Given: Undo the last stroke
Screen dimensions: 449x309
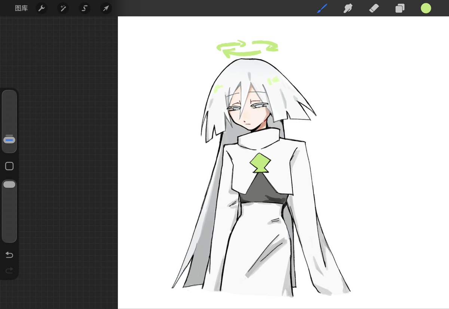Looking at the screenshot, I should 9,255.
